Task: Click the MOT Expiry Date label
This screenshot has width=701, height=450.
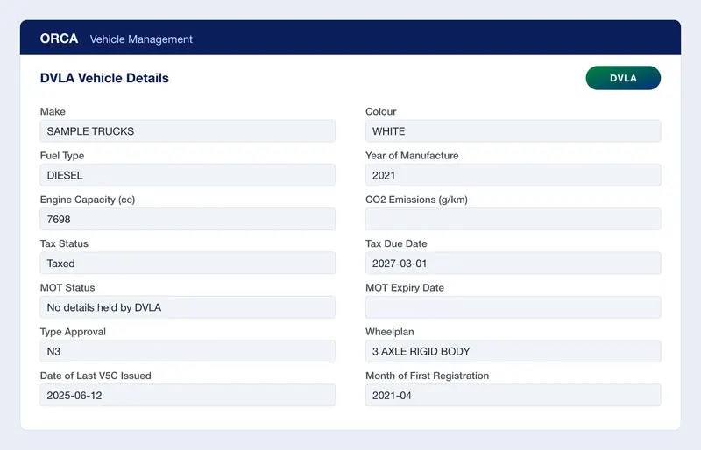Action: click(x=405, y=288)
